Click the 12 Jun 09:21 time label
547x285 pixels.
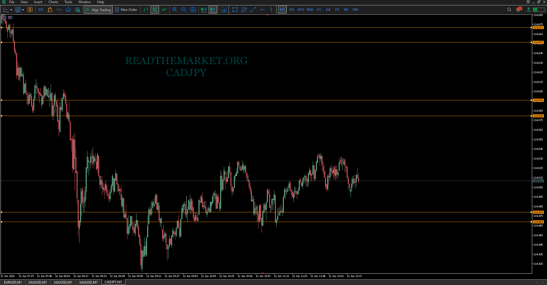154,276
